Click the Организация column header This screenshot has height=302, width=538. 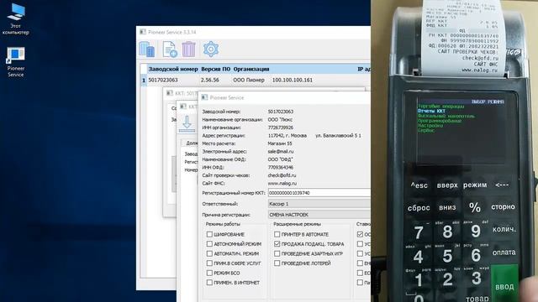coord(251,69)
